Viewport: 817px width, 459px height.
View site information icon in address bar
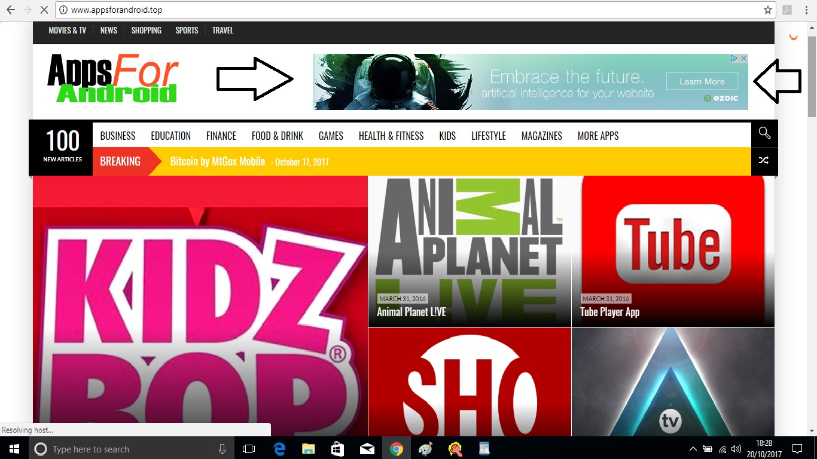[63, 10]
